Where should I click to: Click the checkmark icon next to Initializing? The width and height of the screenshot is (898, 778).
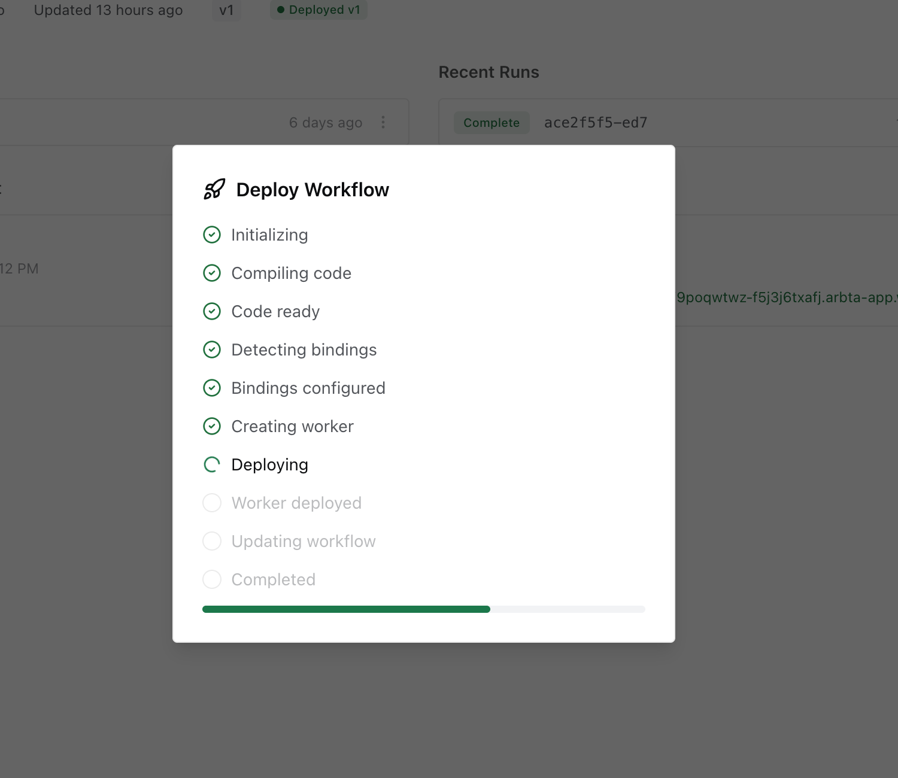pos(212,235)
